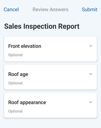Click the word Report in page heading
This screenshot has height=128, width=101.
coord(69,26)
